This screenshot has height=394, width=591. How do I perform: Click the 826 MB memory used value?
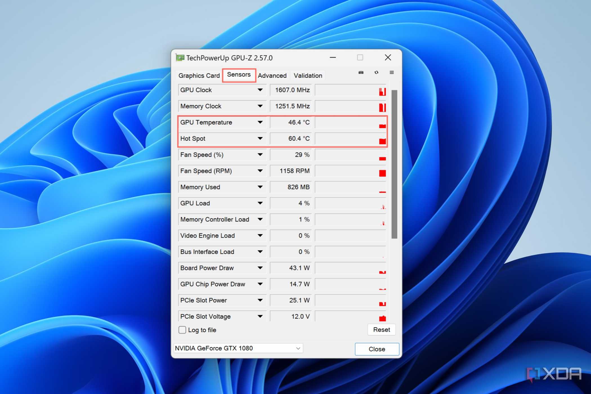coord(291,187)
